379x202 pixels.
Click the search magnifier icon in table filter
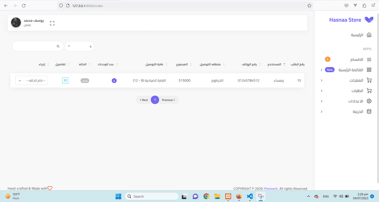point(58,46)
